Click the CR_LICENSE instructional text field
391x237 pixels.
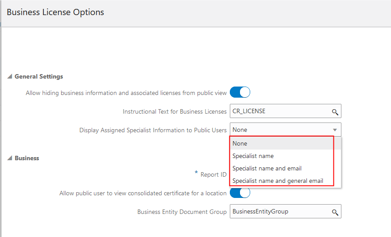(279, 111)
